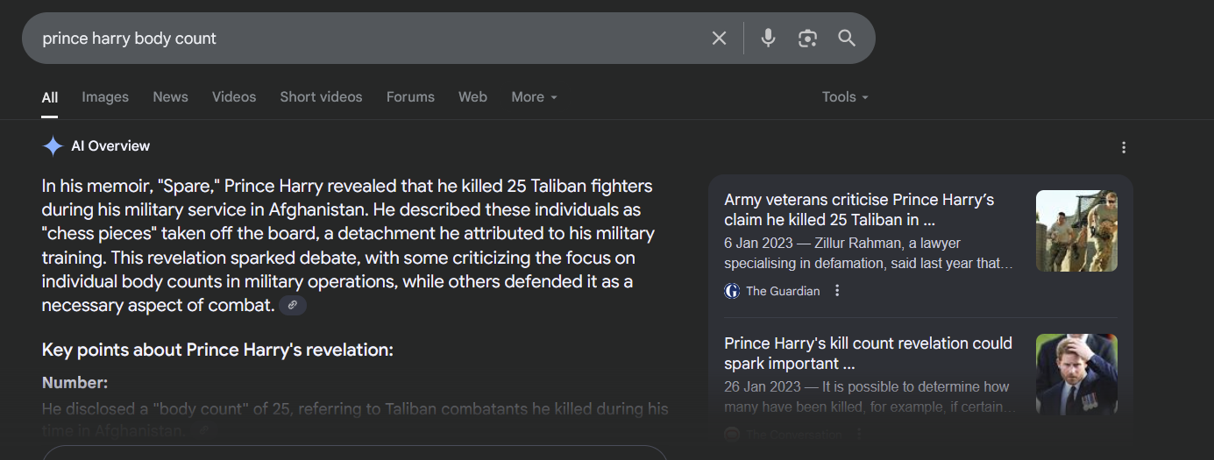Expand the More search filters dropdown
This screenshot has height=460, width=1214.
[534, 97]
